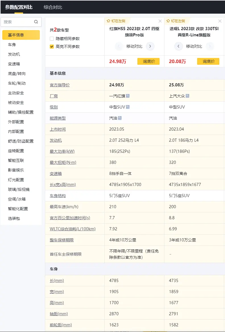The image size is (225, 332).
Task: Select 灯光配置 in the sidebar
Action: [x=16, y=179]
